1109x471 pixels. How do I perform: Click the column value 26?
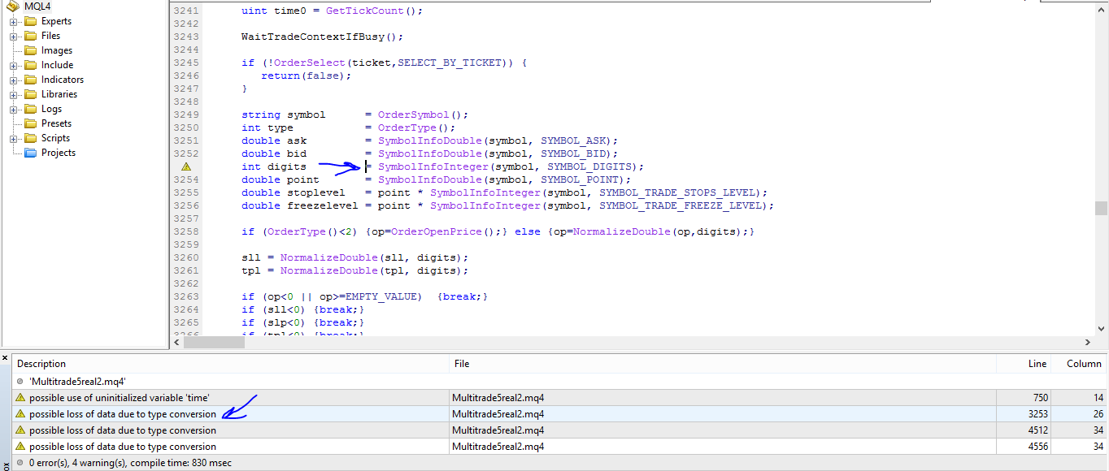1098,414
